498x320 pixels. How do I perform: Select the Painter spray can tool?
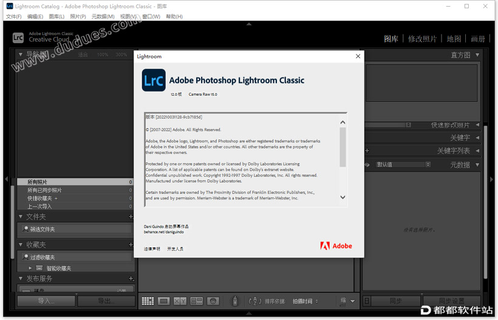235,301
